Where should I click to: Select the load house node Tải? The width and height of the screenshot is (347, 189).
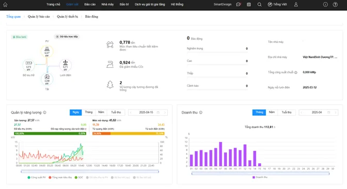[47, 79]
